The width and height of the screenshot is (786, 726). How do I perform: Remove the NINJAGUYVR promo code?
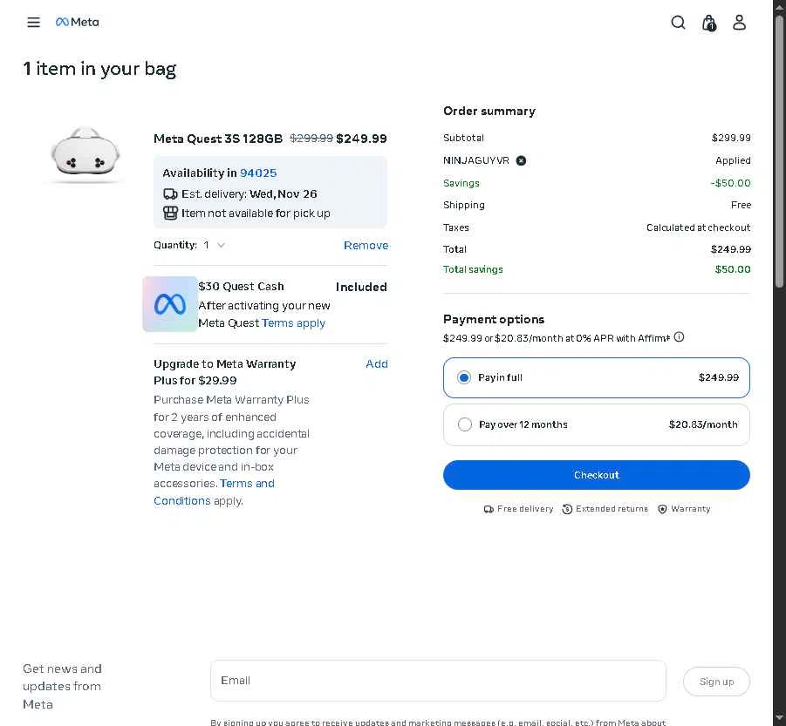coord(522,160)
